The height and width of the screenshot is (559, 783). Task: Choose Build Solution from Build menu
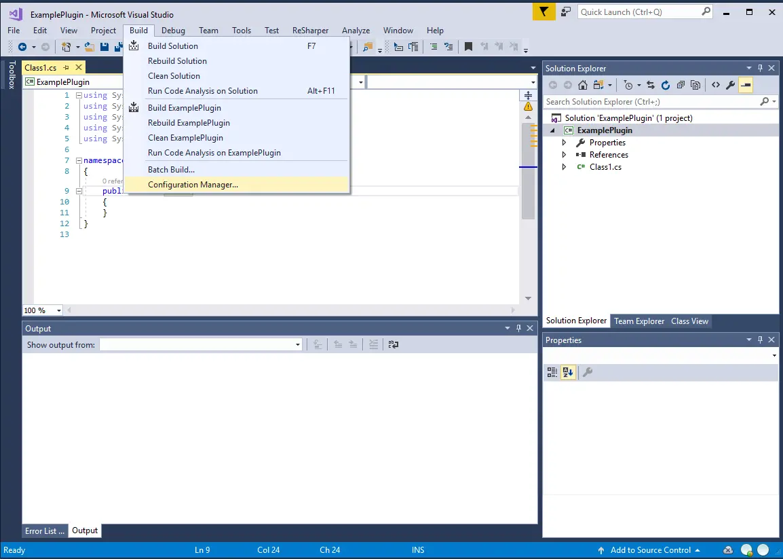[x=235, y=46]
